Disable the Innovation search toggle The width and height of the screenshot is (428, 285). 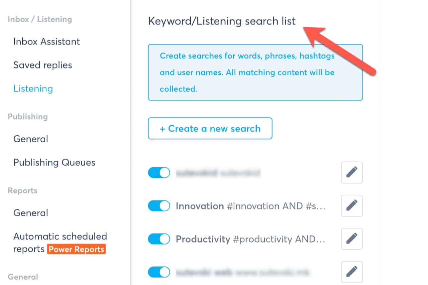tap(159, 206)
